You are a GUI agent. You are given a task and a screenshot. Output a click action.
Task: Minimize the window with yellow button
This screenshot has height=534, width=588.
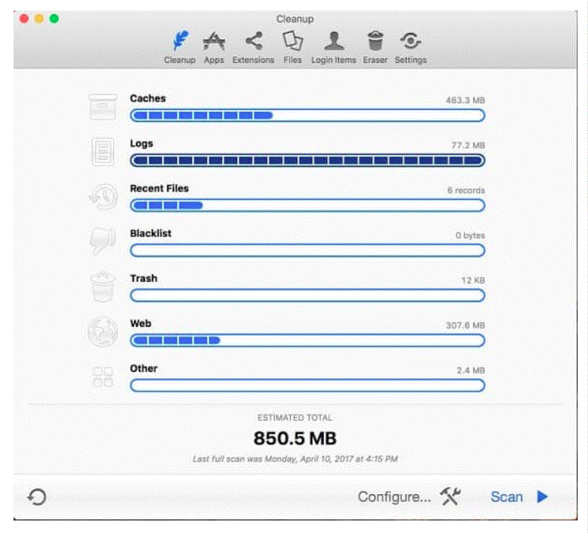[39, 18]
